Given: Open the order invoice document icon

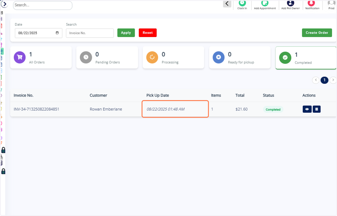Looking at the screenshot, I should [316, 109].
